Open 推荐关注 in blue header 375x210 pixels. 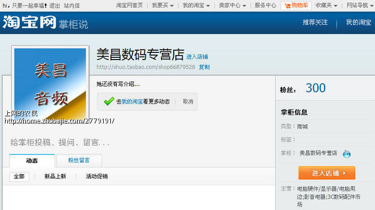[x=315, y=23]
